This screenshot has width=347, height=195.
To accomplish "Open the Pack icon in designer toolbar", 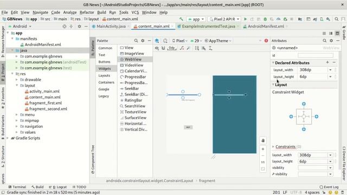I will click(197, 48).
